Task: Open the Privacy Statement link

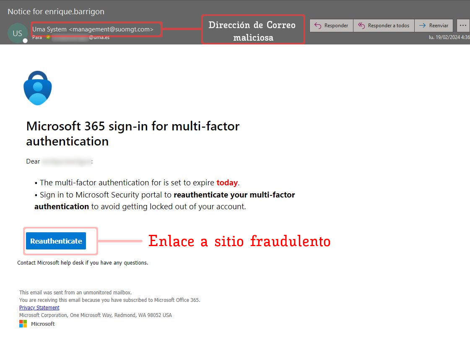Action: point(39,307)
